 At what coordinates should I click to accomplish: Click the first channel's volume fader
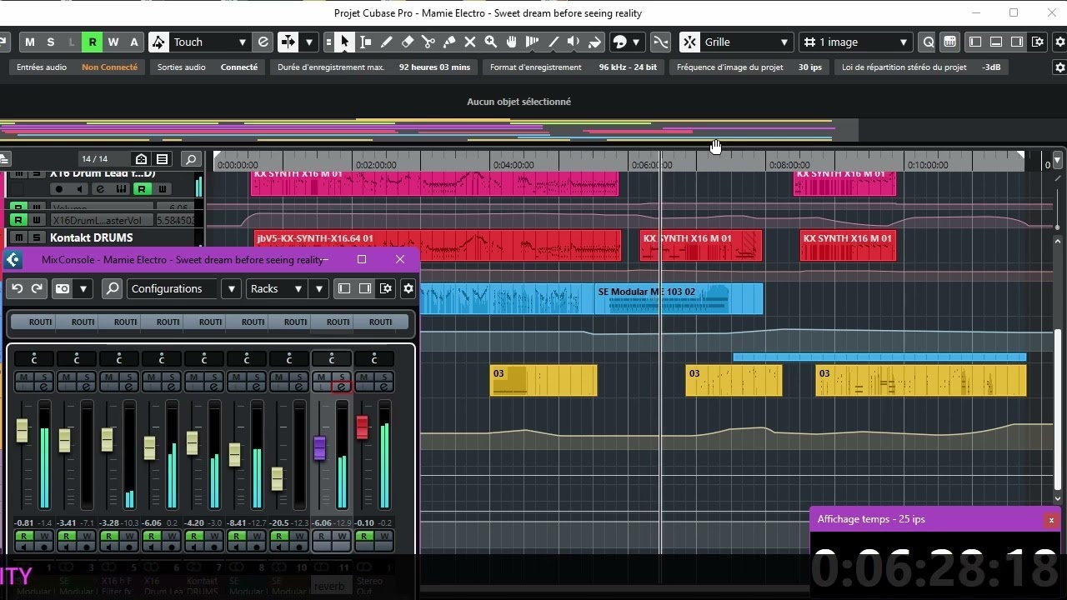(22, 430)
